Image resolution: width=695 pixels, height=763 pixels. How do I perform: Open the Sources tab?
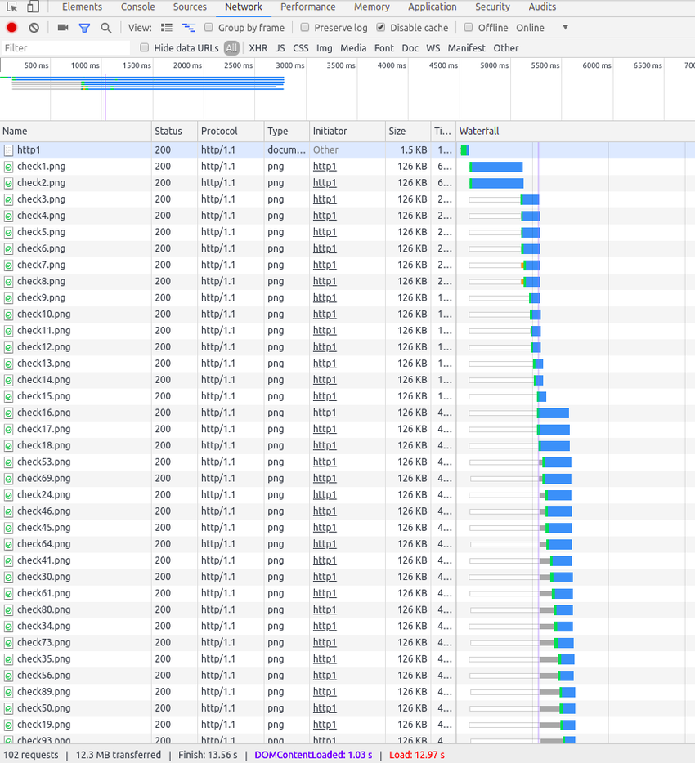(x=190, y=7)
